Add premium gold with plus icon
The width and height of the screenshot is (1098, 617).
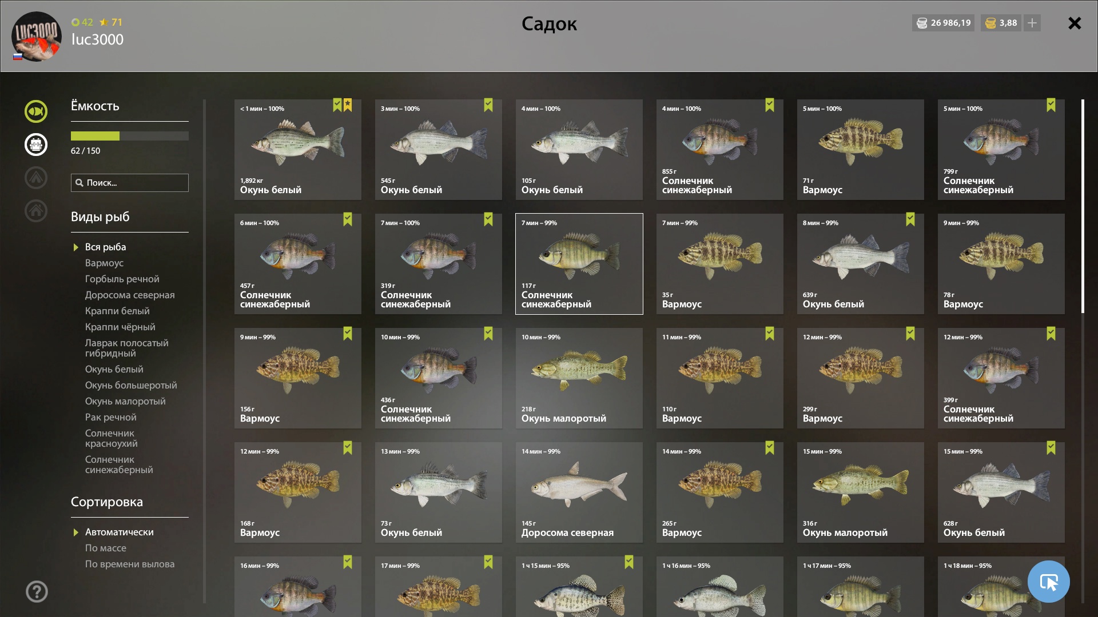pyautogui.click(x=1032, y=23)
